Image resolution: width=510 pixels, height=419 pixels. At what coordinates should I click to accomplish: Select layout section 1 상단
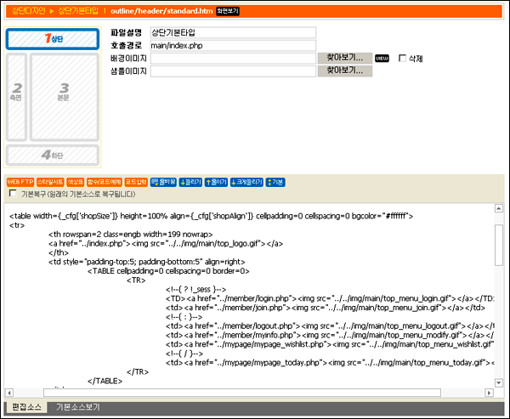click(53, 39)
